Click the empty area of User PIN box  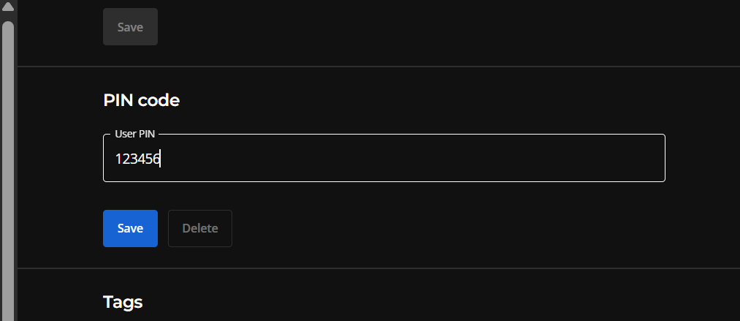pos(438,158)
